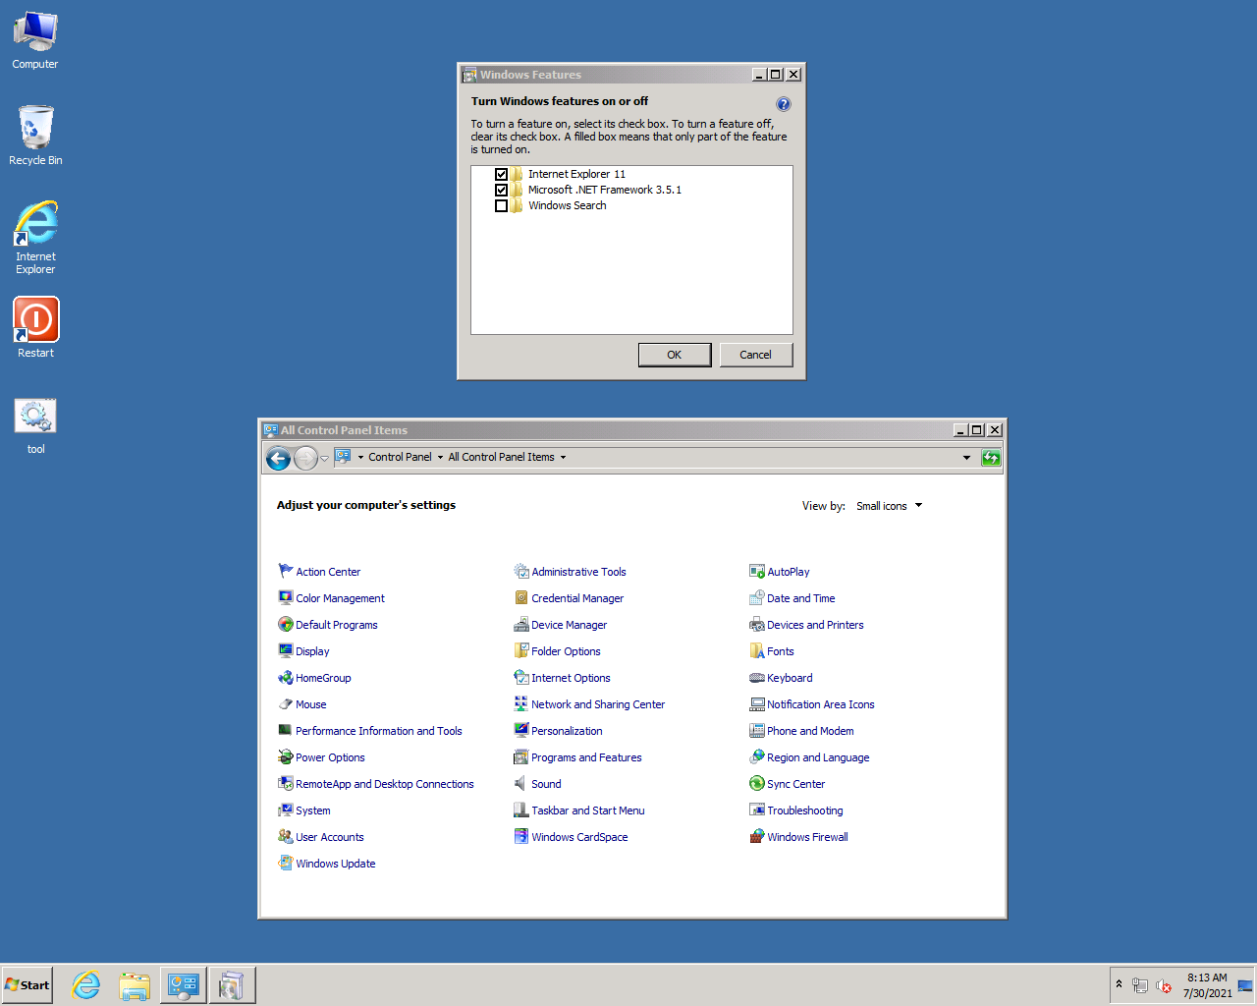Open the View by Small icons dropdown
This screenshot has height=1006, width=1257.
coord(889,506)
